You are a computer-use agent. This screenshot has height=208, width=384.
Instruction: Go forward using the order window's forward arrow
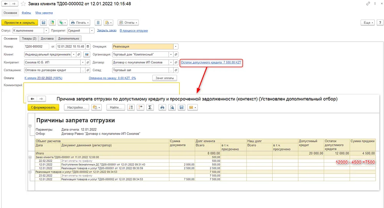click(x=14, y=4)
